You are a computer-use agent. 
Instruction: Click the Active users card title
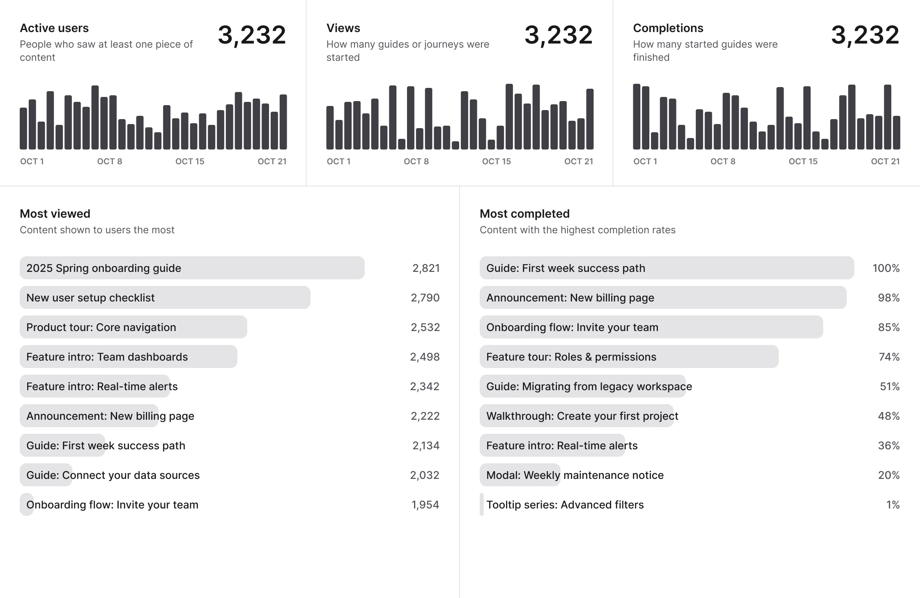[x=54, y=28]
